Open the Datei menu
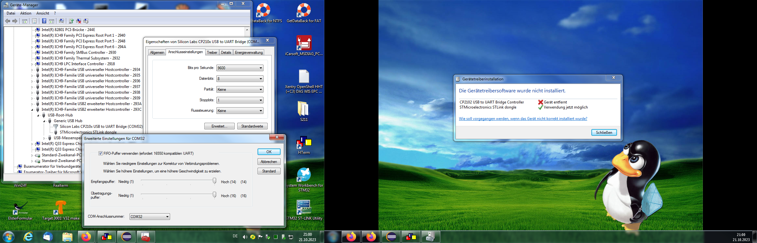This screenshot has height=243, width=757. coord(11,13)
